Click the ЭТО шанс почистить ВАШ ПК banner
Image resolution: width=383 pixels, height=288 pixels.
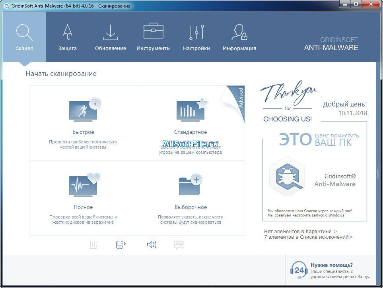point(319,139)
